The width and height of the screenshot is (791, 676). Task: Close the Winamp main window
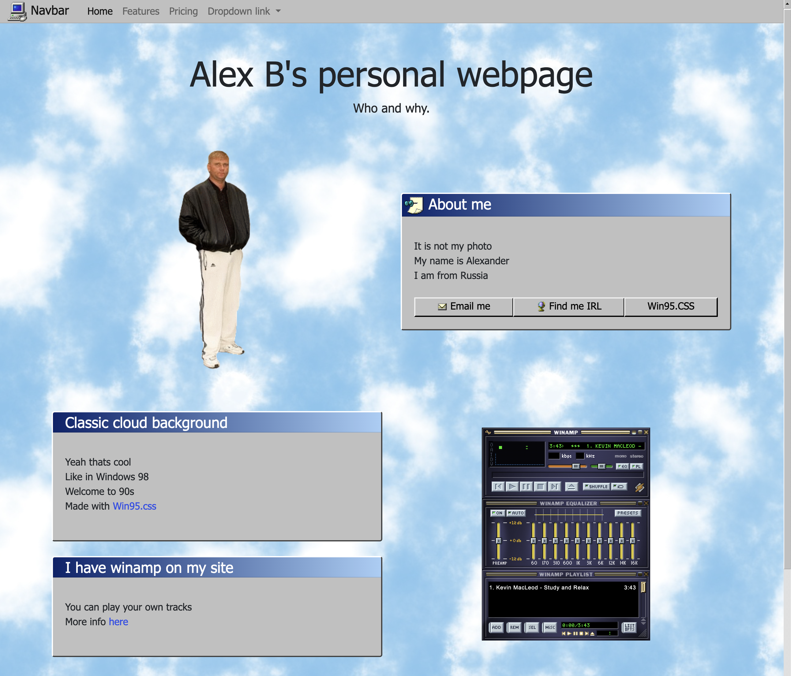point(646,432)
